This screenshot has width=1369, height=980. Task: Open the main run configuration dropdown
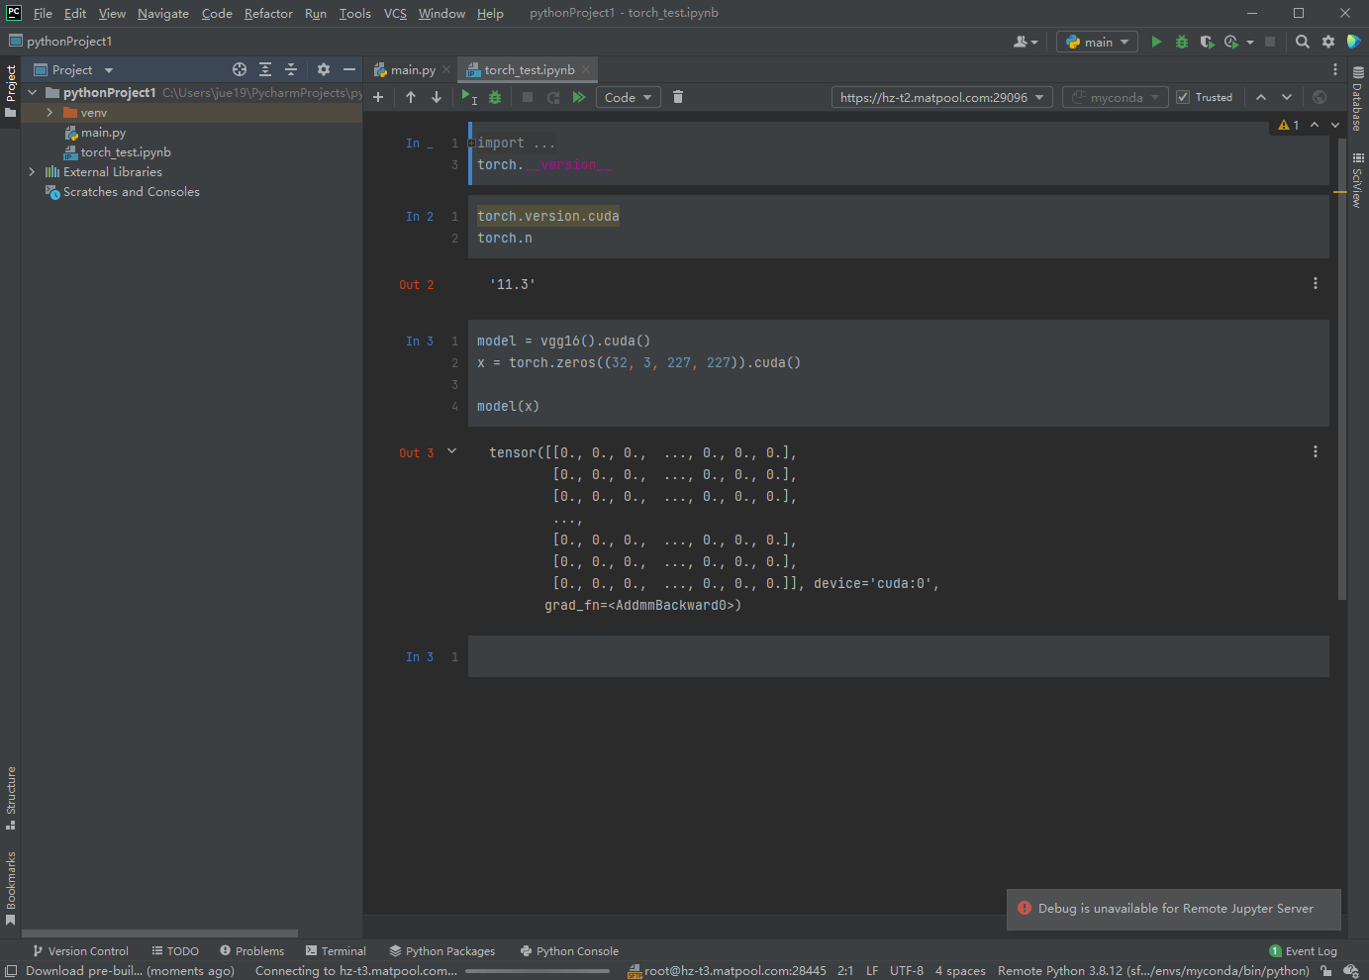1097,42
